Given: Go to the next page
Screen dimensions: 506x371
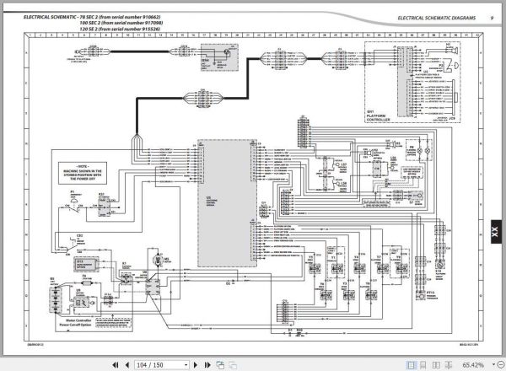Looking at the screenshot, I should click(196, 365).
